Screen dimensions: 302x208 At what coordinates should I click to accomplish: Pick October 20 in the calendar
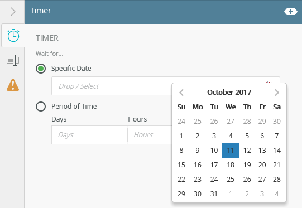tap(262, 165)
